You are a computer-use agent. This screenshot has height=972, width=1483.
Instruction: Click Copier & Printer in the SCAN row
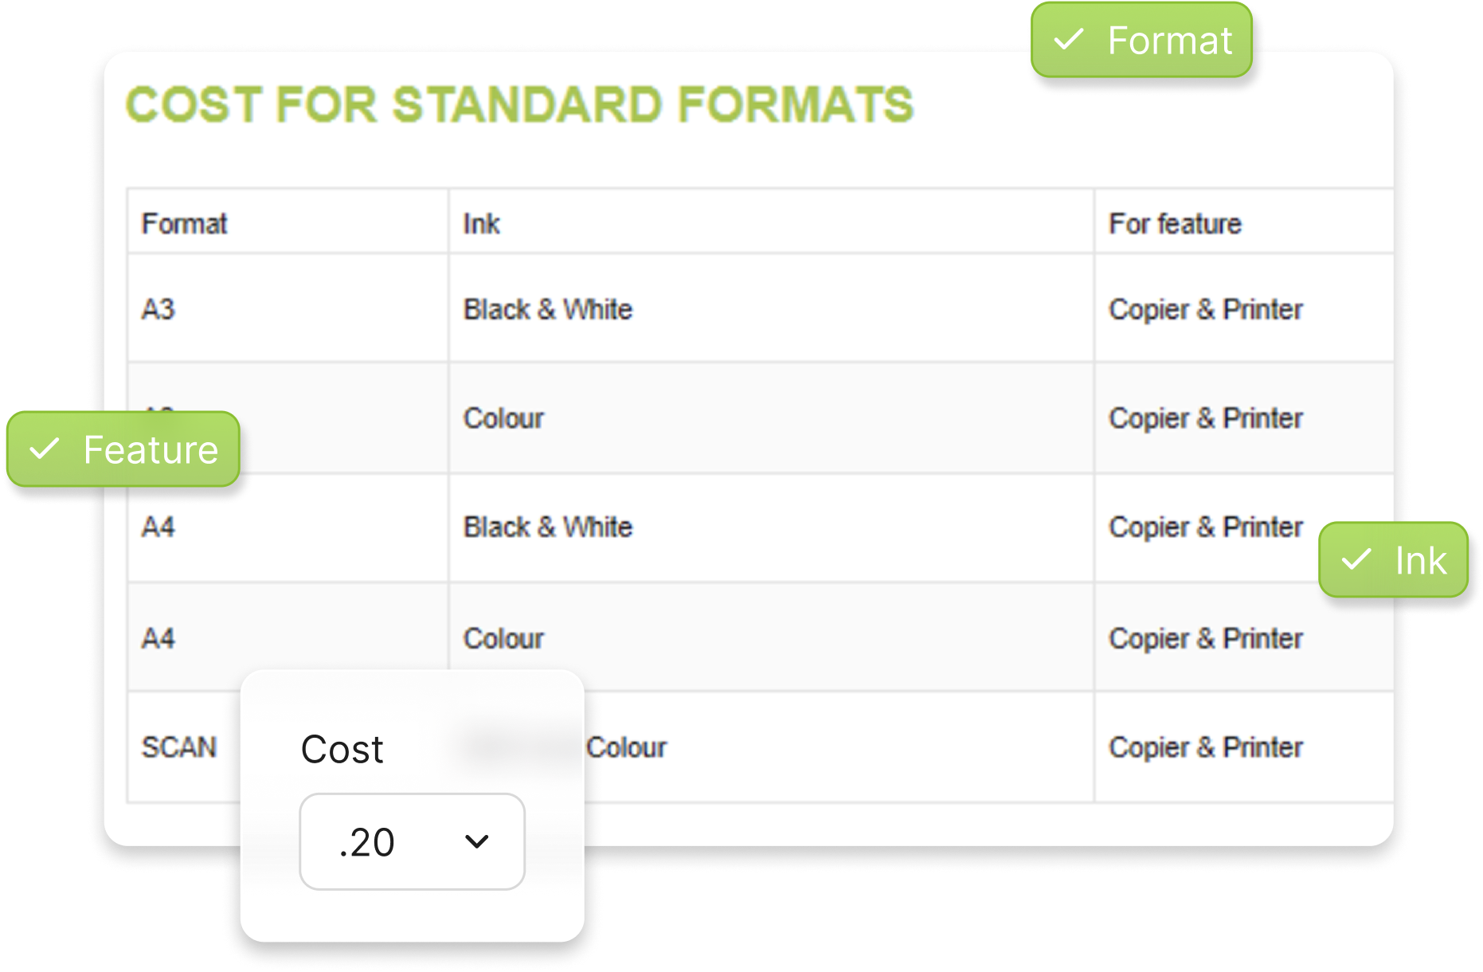tap(1206, 747)
